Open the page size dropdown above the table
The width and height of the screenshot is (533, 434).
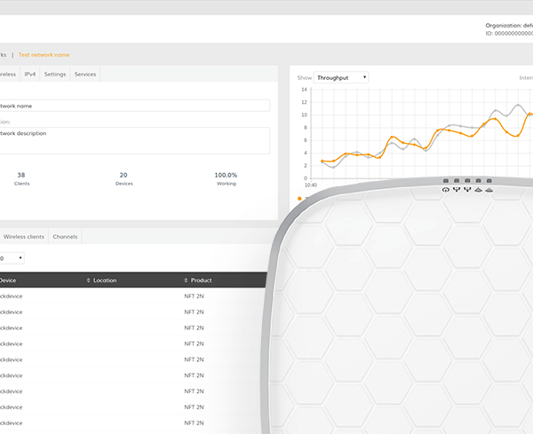[12, 258]
